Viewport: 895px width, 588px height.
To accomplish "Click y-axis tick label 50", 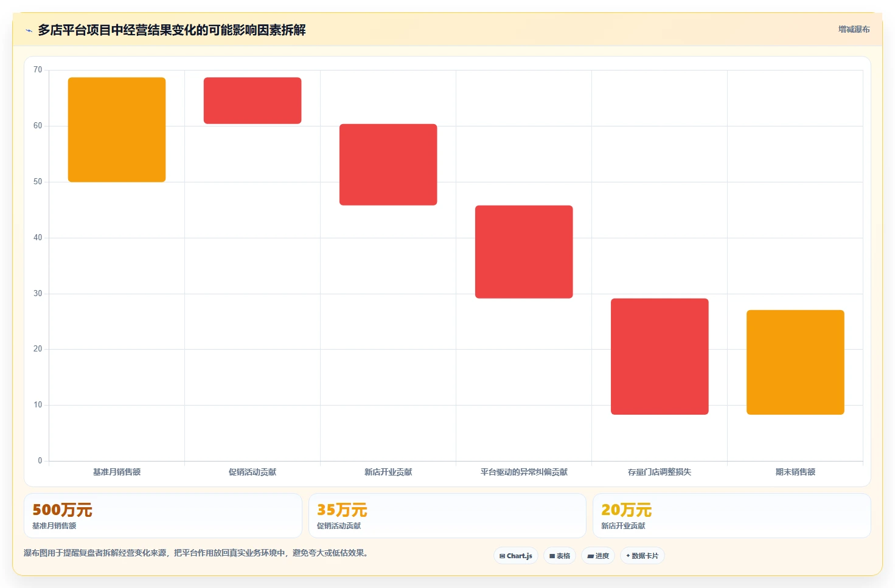I will click(x=38, y=182).
